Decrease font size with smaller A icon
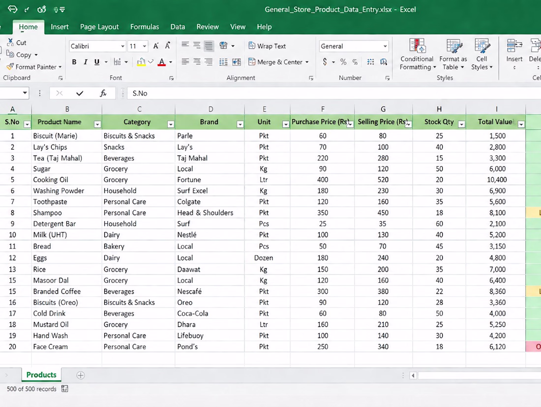The height and width of the screenshot is (407, 541). coord(168,46)
